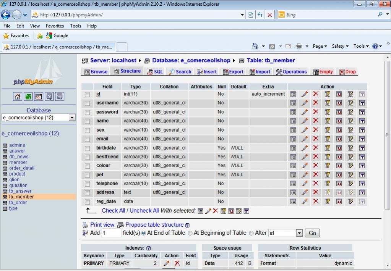Click the fulltext icon for telephone row

[x=362, y=184]
